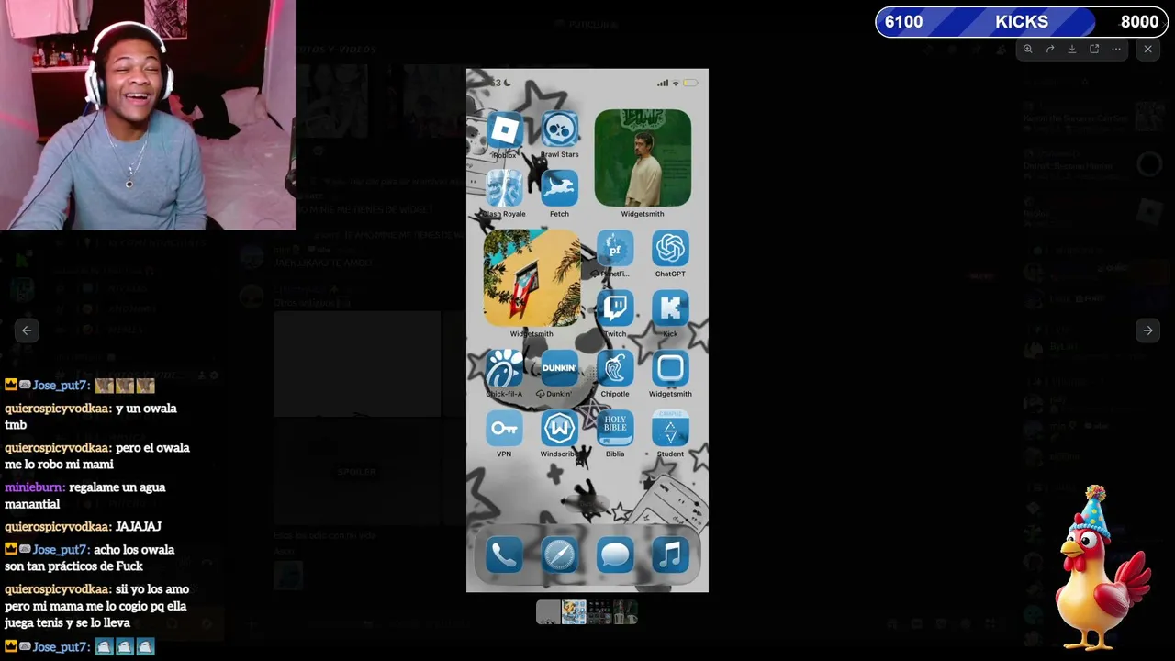This screenshot has width=1175, height=661.
Task: Open the Roblox app icon
Action: (504, 130)
